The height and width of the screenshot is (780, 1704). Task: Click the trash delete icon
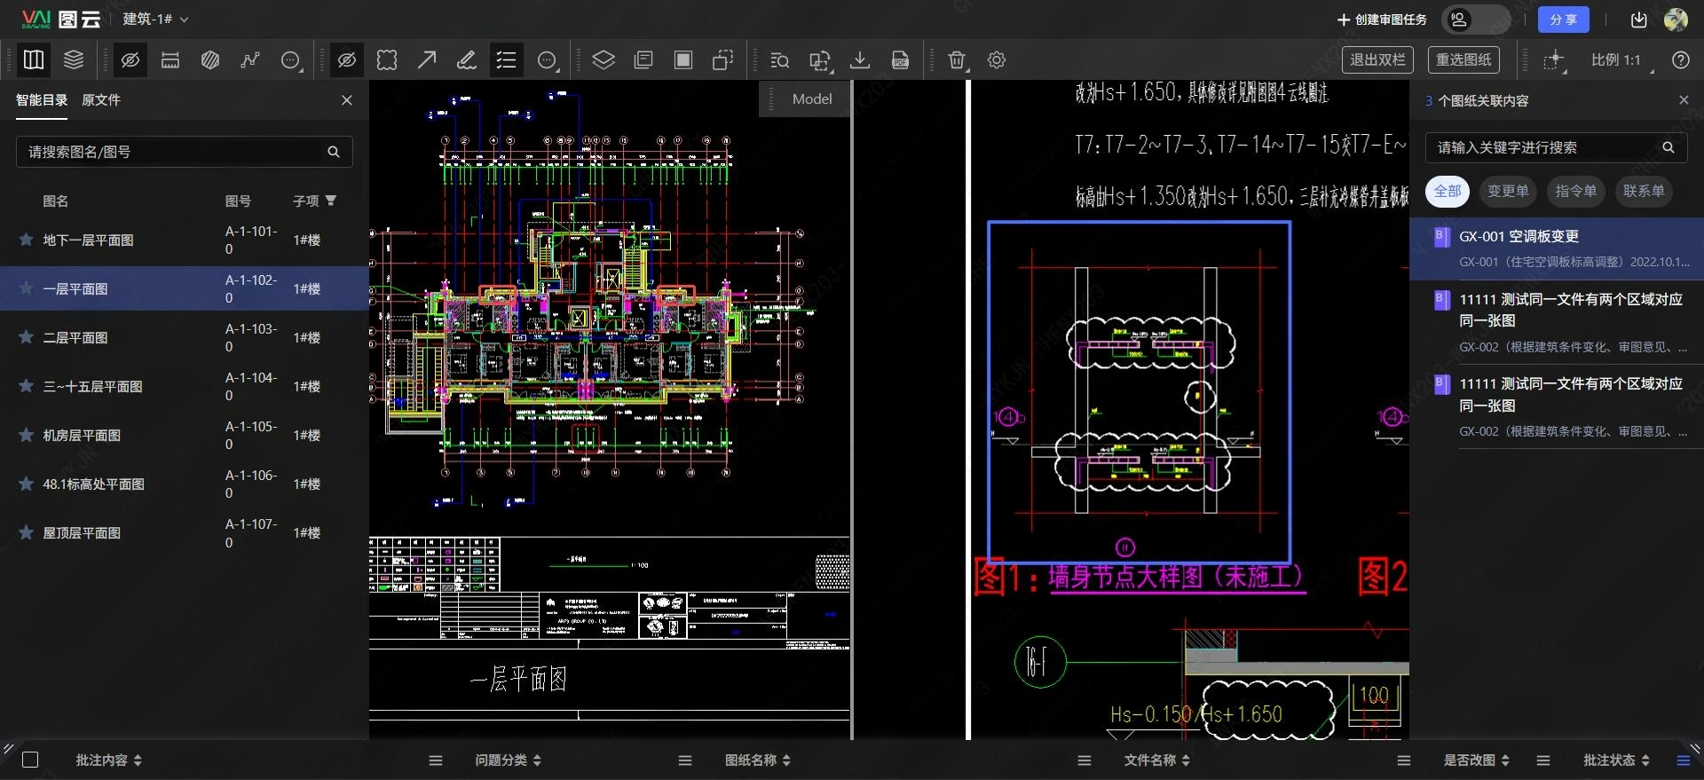tap(957, 60)
